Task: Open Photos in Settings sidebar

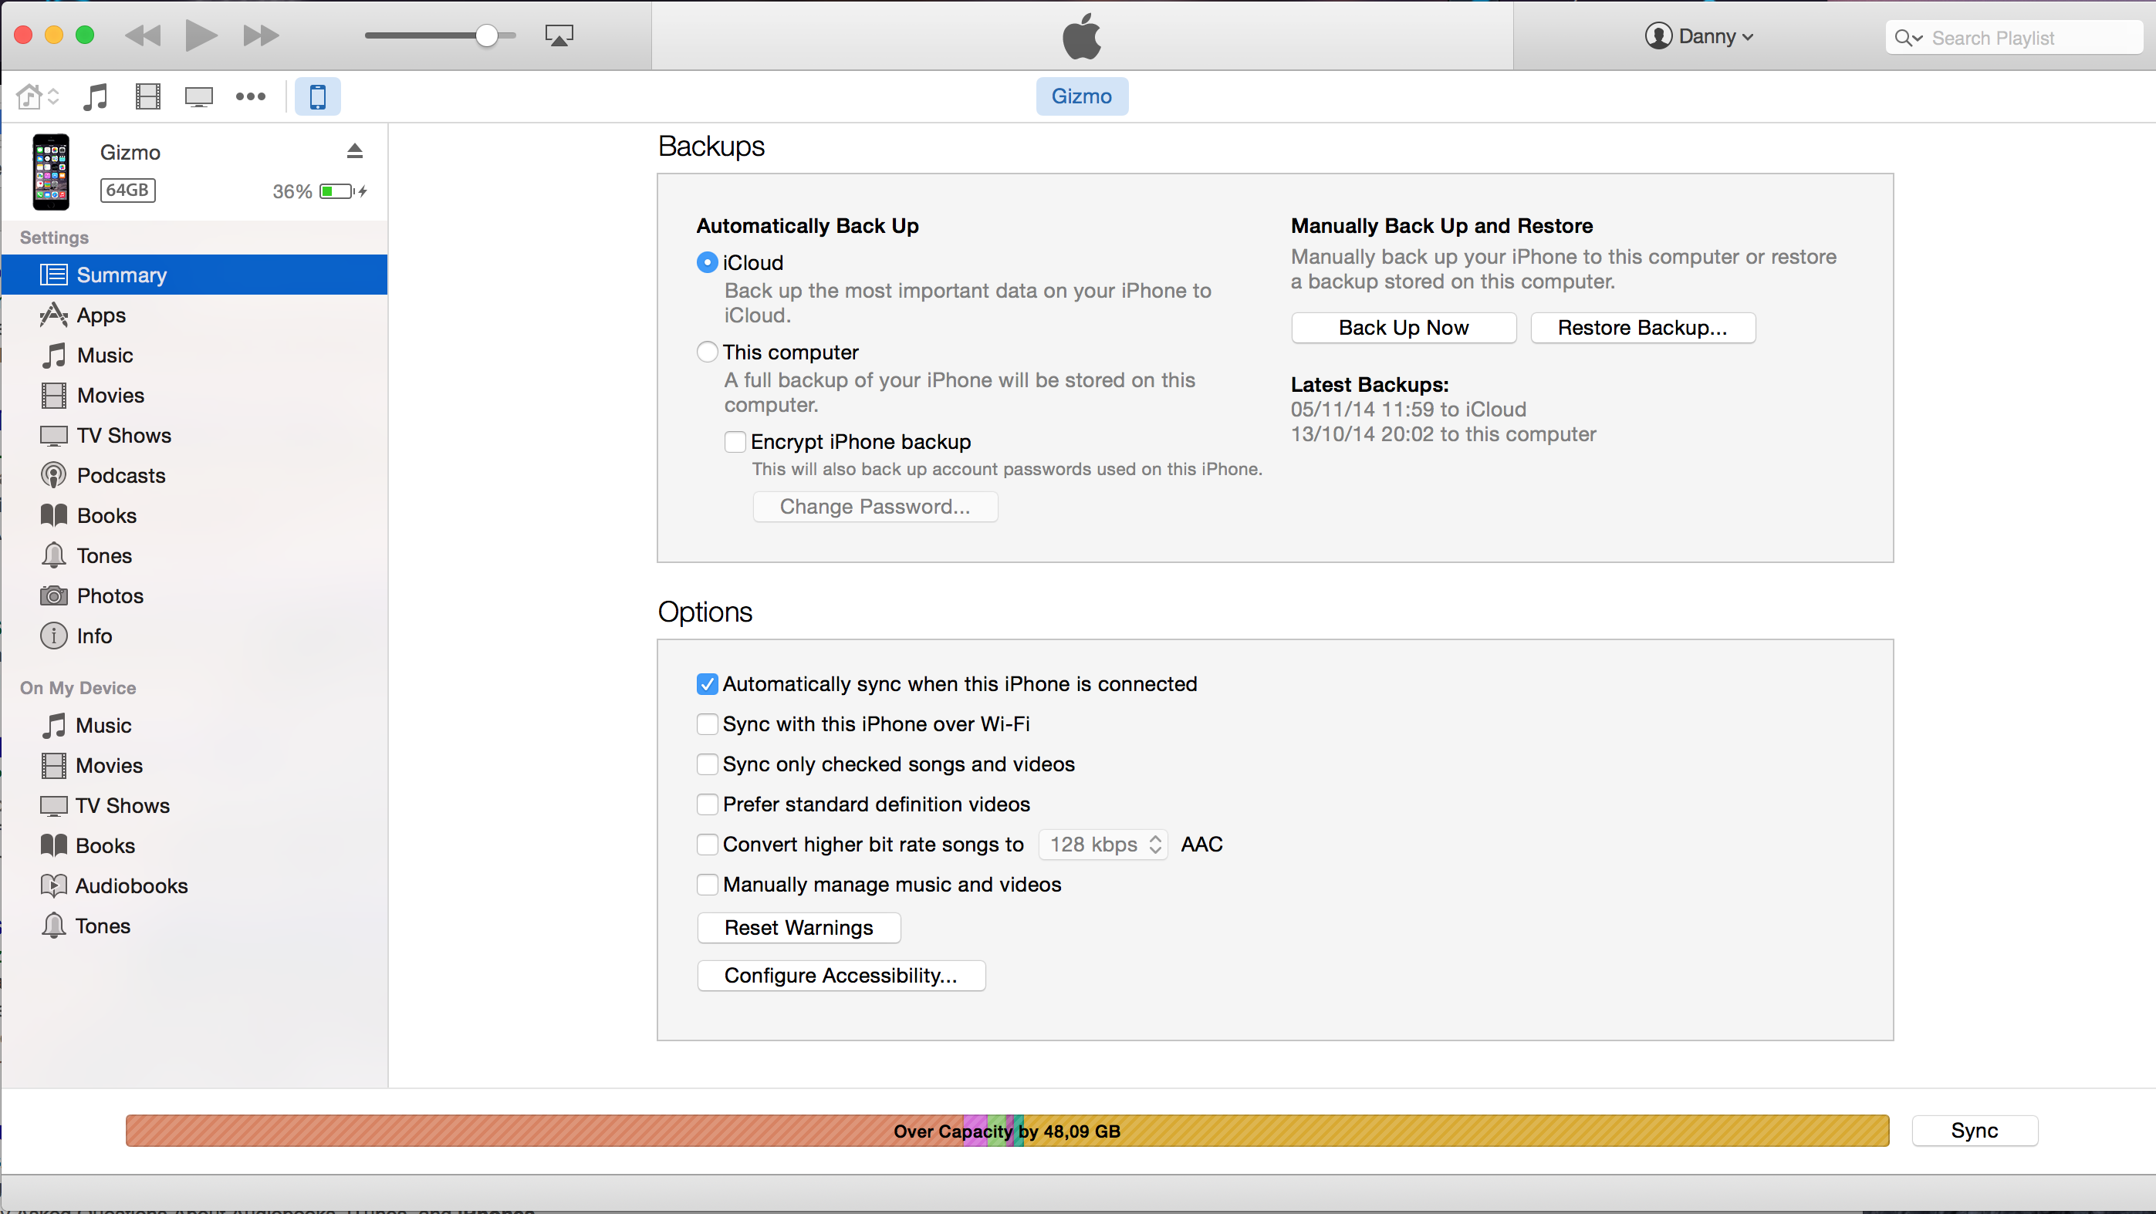Action: point(194,595)
